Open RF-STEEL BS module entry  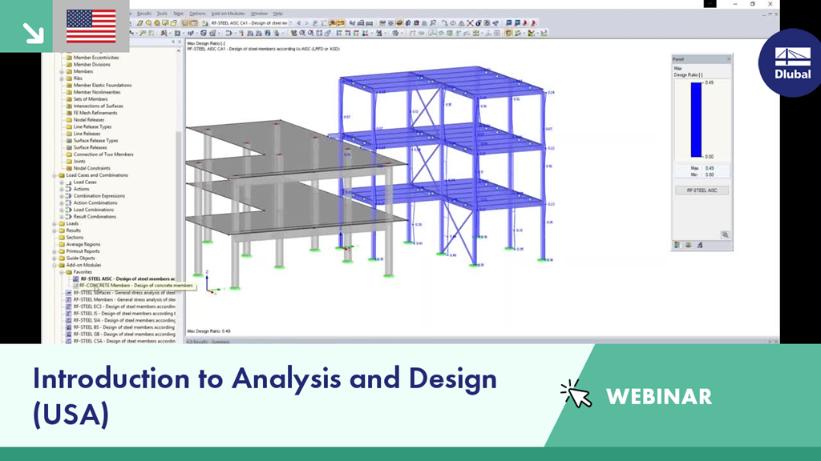click(x=124, y=327)
